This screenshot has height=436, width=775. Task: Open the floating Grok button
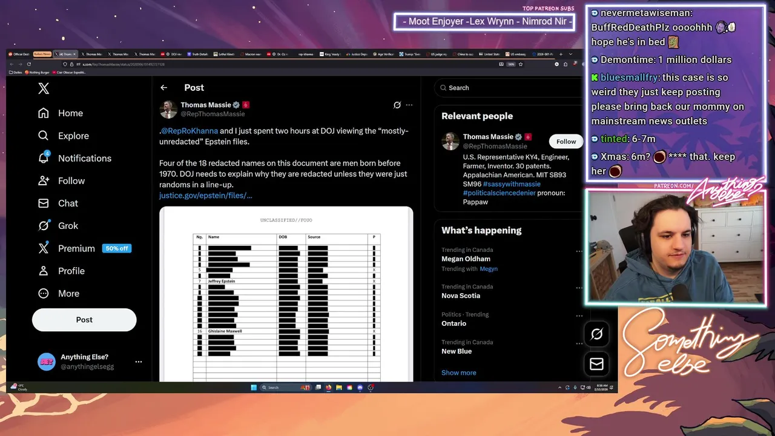(596, 334)
